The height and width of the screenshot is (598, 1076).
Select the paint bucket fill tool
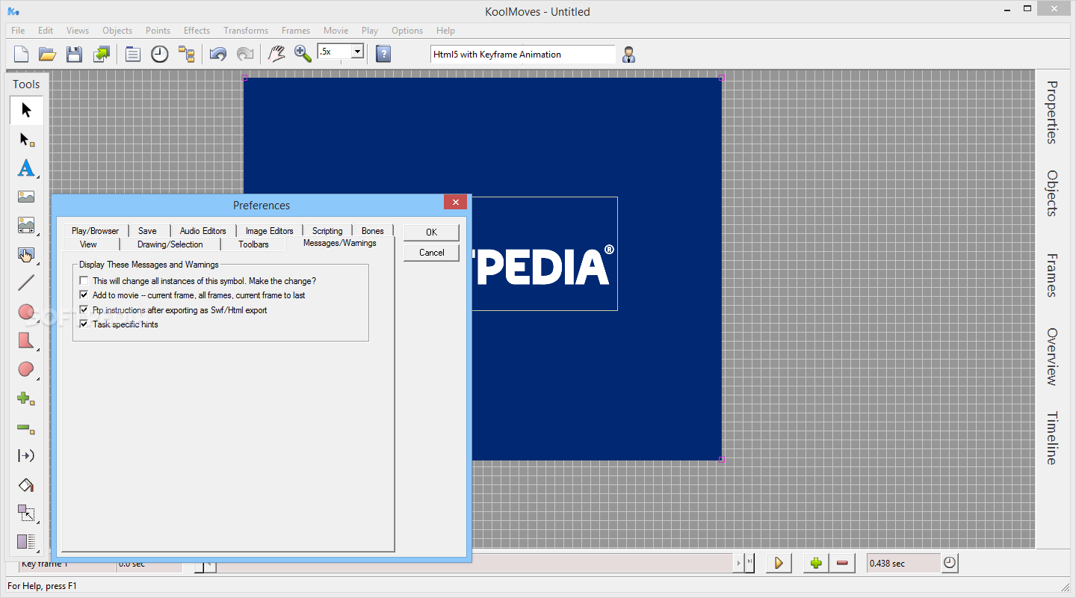click(26, 485)
